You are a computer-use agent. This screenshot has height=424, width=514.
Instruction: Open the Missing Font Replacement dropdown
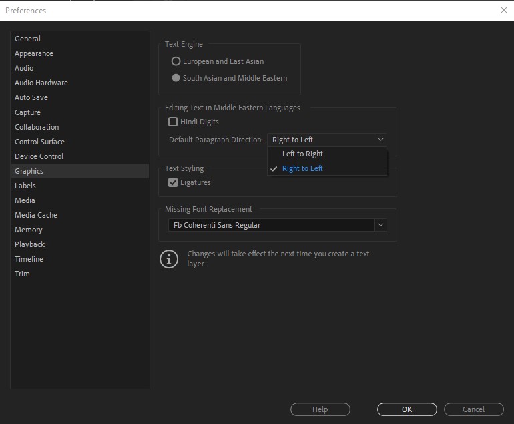click(x=380, y=225)
